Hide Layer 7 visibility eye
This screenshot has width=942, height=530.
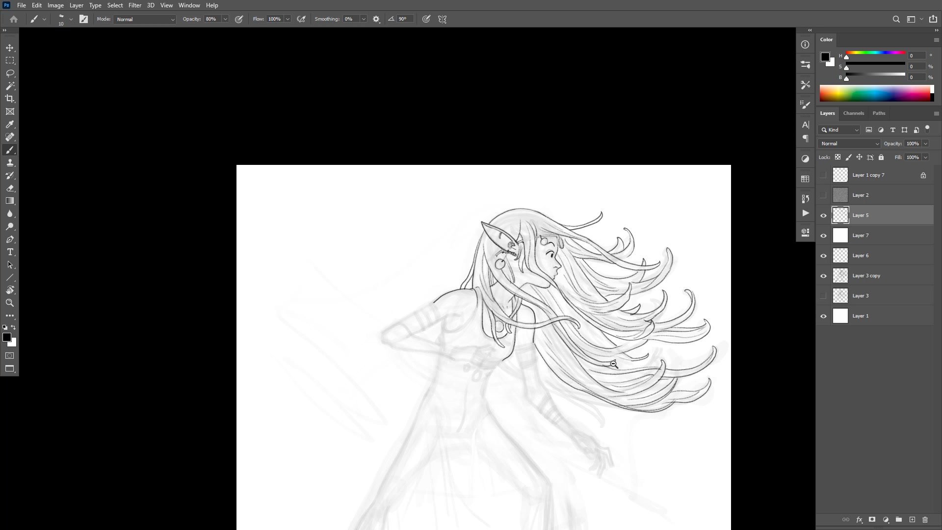point(823,236)
